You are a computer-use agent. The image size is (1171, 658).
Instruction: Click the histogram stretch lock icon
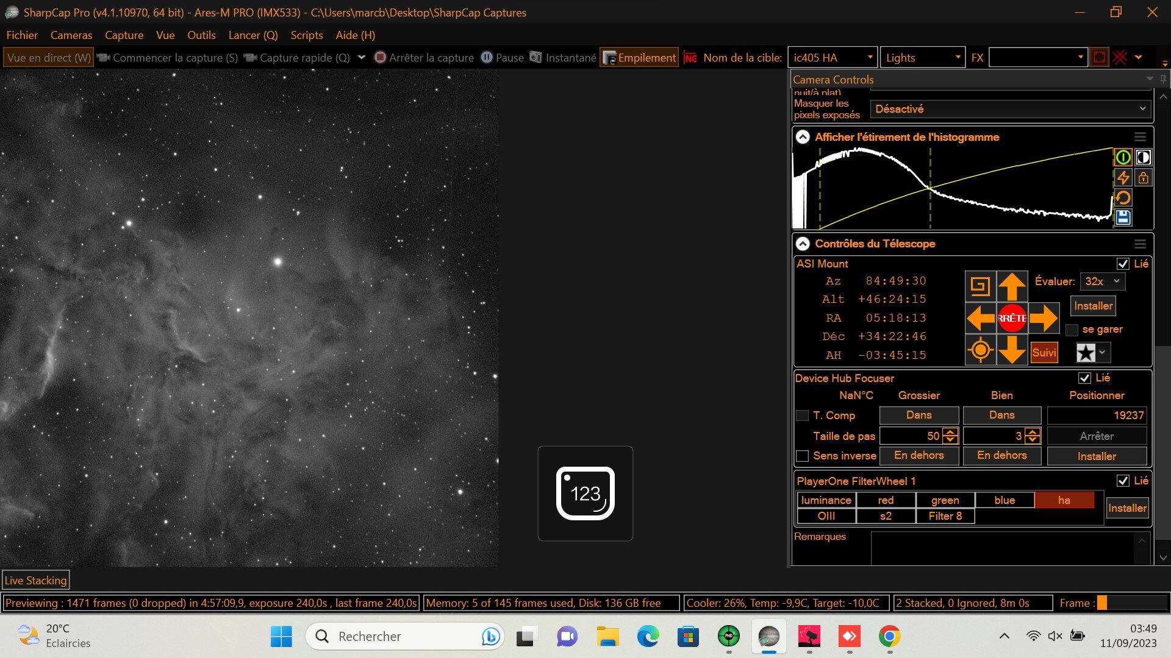point(1143,177)
